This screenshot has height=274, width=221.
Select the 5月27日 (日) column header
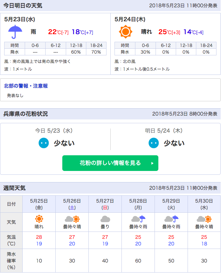click(105, 204)
